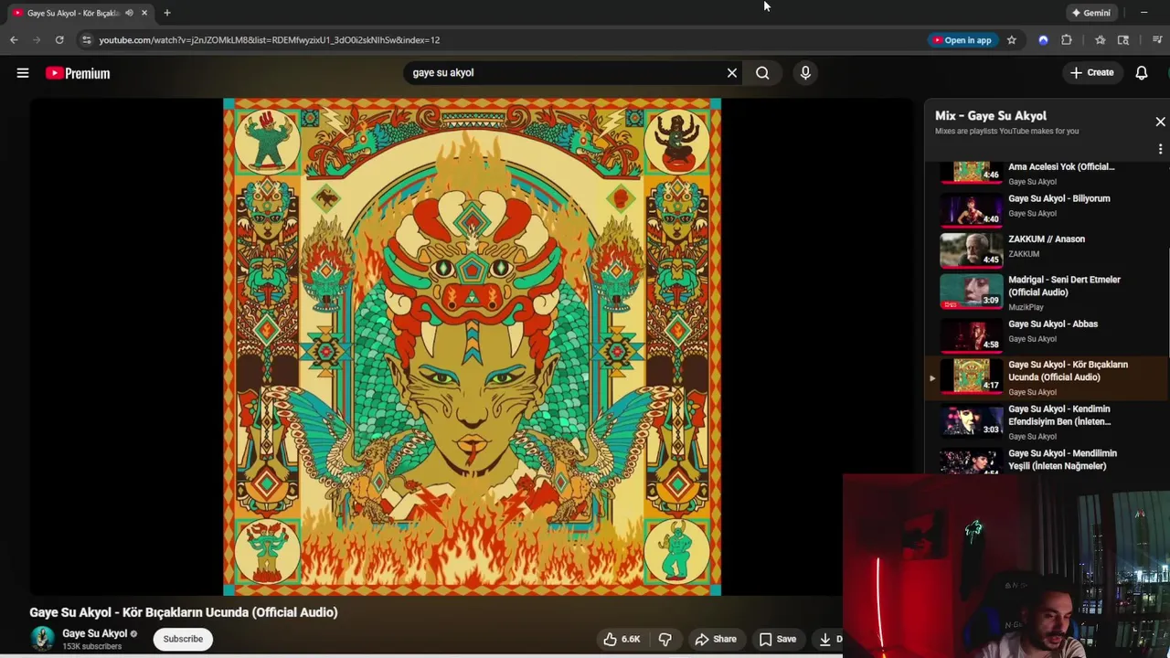Viewport: 1170px width, 658px height.
Task: Open a new browser tab
Action: click(167, 13)
